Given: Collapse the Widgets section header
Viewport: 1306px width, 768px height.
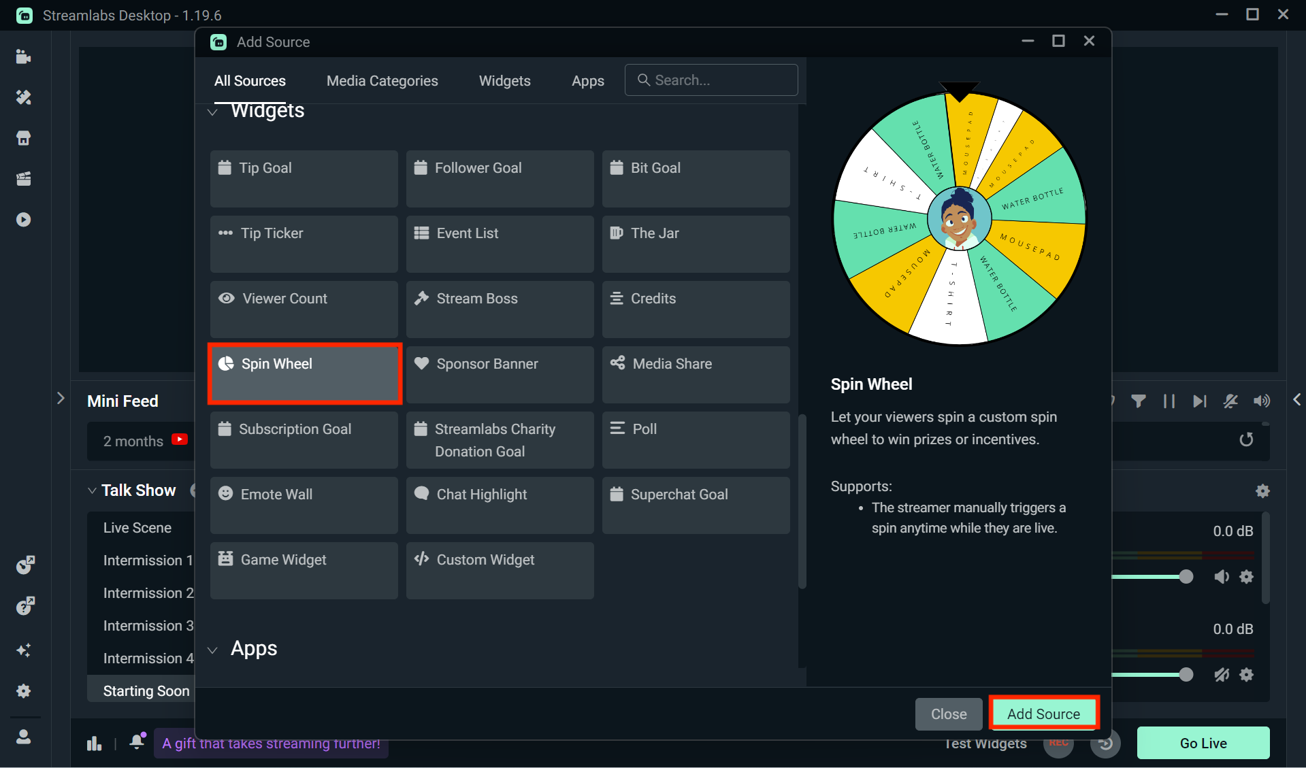Looking at the screenshot, I should 212,112.
